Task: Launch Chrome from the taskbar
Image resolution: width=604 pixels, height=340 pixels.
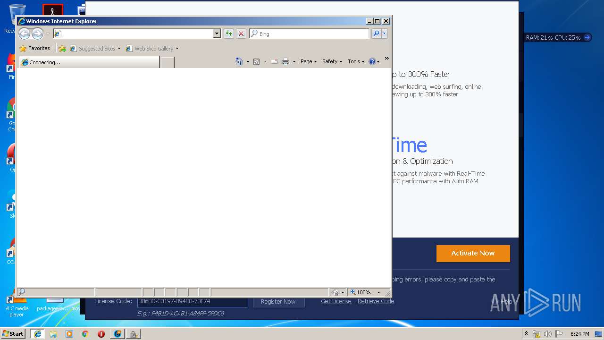Action: point(85,334)
